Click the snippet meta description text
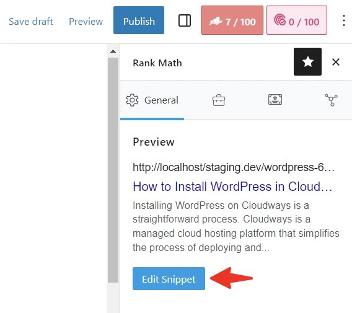This screenshot has width=352, height=313. click(236, 226)
